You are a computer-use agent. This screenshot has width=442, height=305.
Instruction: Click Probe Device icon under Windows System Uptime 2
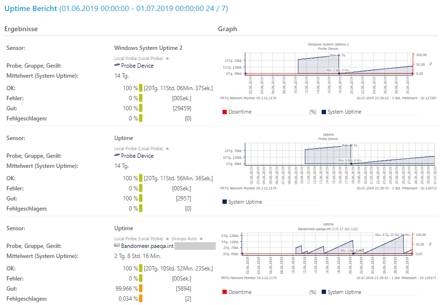pyautogui.click(x=117, y=65)
